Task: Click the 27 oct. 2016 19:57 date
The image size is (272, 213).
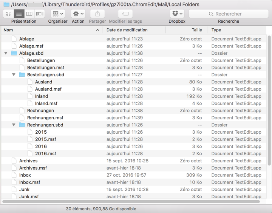Action: (126, 175)
